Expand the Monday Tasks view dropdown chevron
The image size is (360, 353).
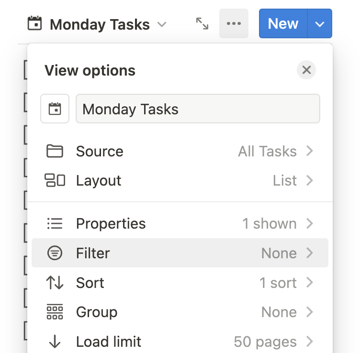[x=162, y=24]
